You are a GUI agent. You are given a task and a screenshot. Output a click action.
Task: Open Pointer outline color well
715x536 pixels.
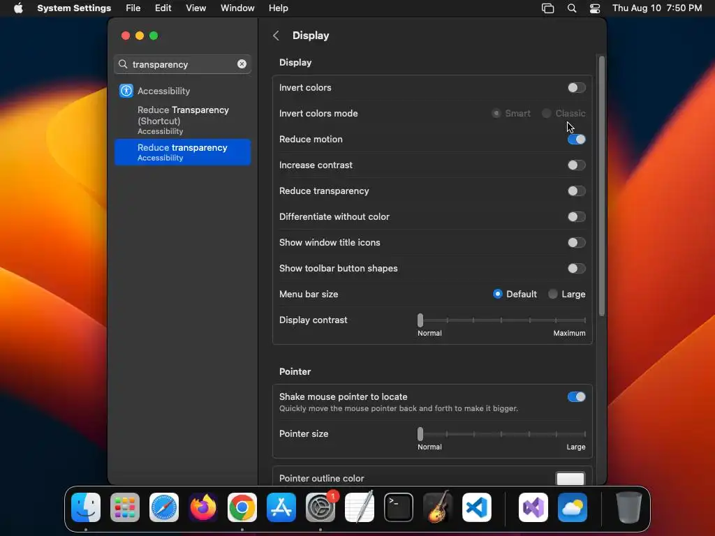click(x=570, y=479)
